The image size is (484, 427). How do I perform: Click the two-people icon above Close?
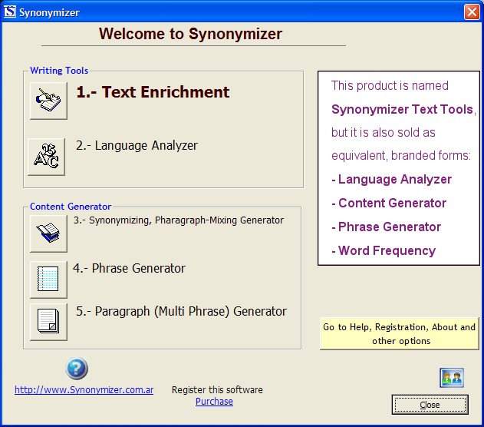[x=452, y=378]
